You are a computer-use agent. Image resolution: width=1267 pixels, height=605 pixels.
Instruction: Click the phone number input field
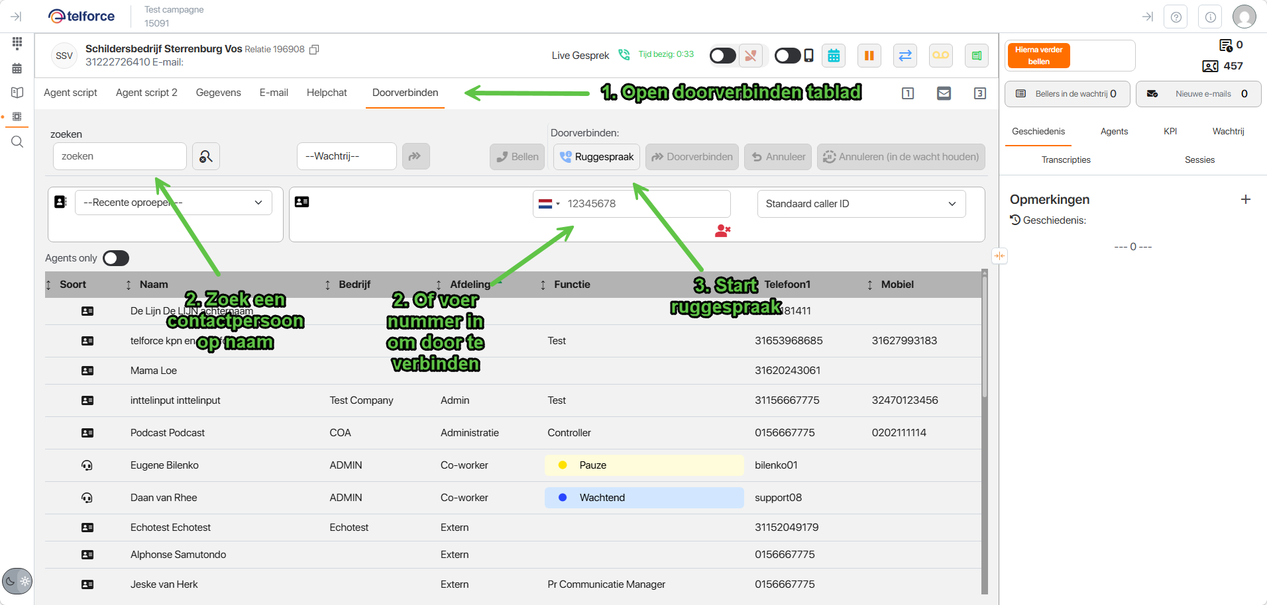coord(646,204)
